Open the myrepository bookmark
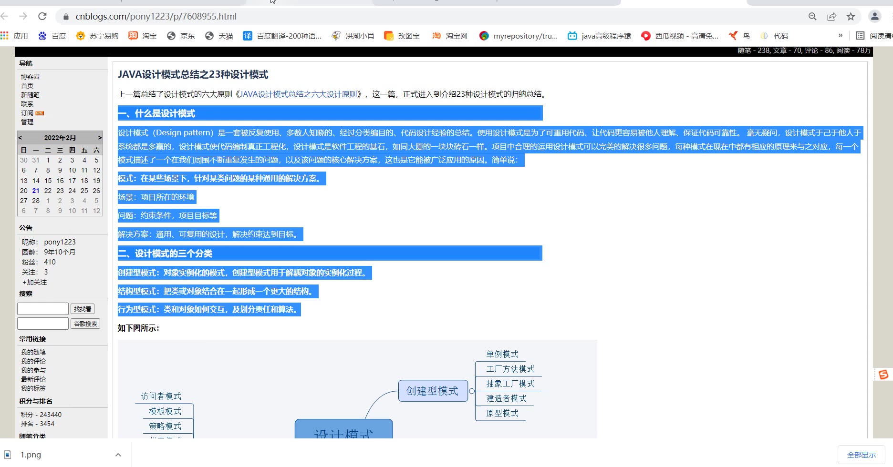 click(x=519, y=36)
